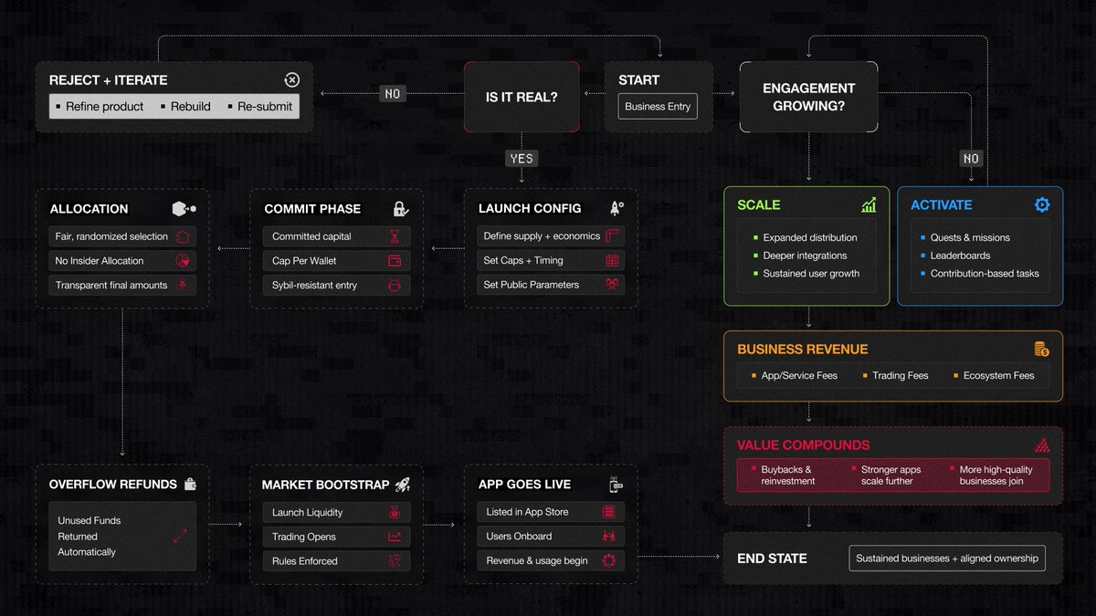Click the REJECT + ITERATE heading
This screenshot has height=616, width=1096.
(x=109, y=80)
